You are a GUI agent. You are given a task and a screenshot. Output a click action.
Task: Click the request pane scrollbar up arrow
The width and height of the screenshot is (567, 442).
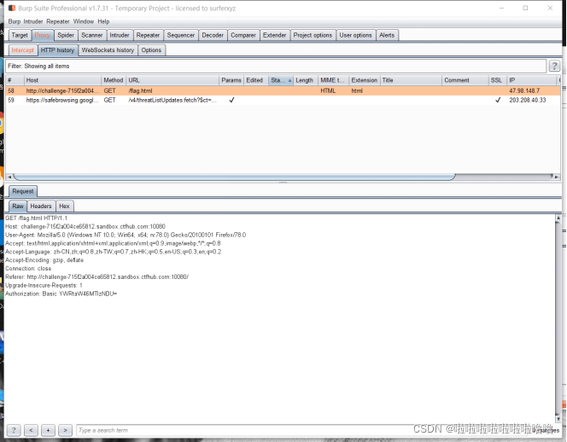point(558,218)
